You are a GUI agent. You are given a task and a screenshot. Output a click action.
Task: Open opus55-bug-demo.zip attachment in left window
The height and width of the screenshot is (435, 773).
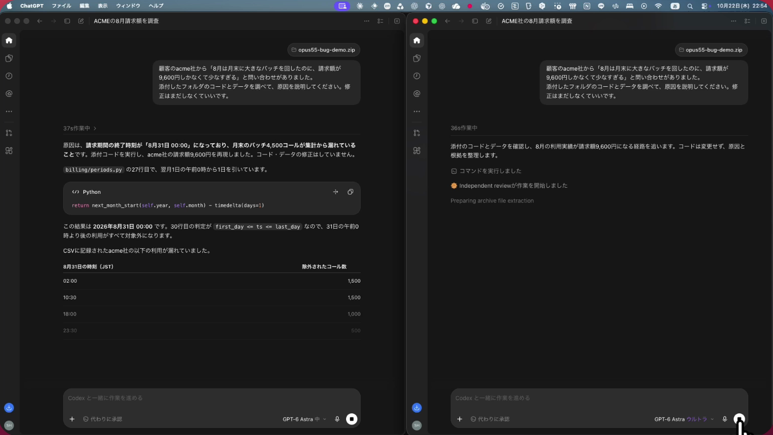pos(323,50)
